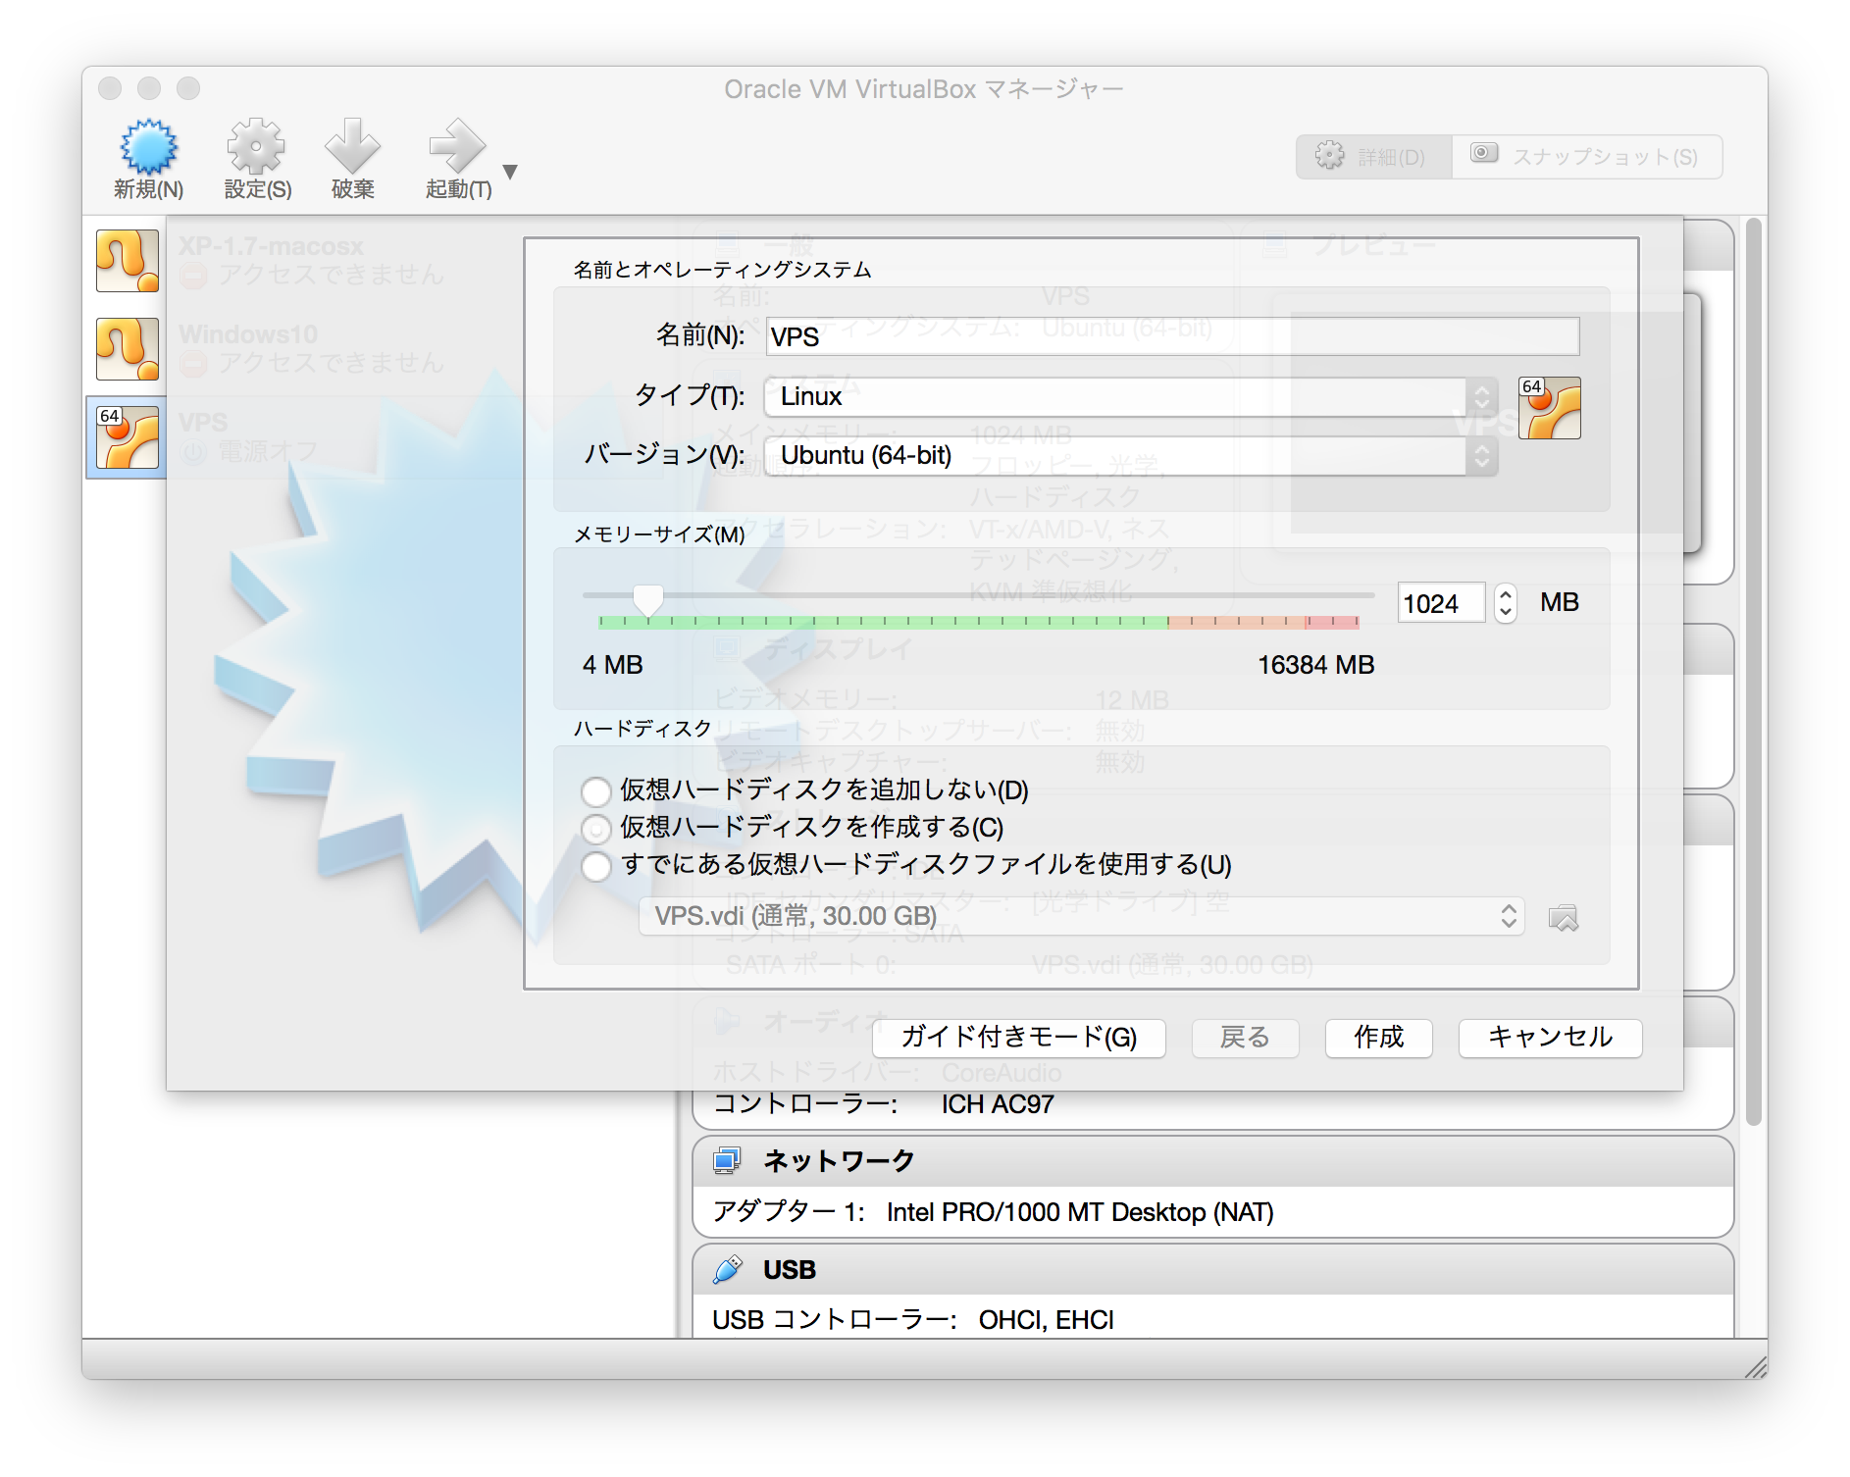Click the 名前(N) name input field

pyautogui.click(x=1172, y=337)
